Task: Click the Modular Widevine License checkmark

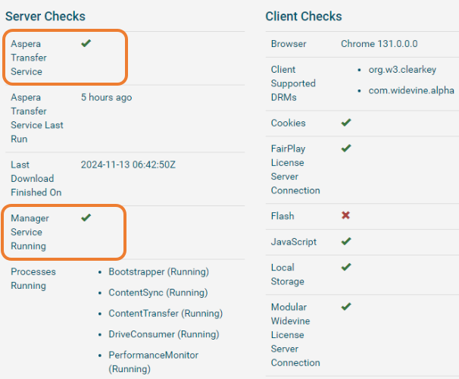Action: click(x=346, y=307)
